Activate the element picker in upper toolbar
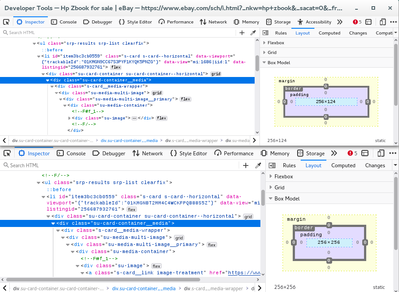This screenshot has width=399, height=292. tap(6, 22)
